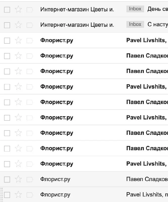Tick the checkbox on the bottom-most Флорист.ру row
168x202 pixels.
tap(7, 195)
